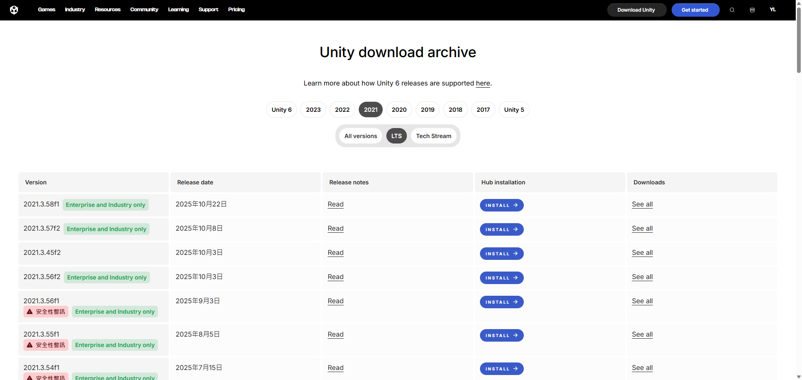The height and width of the screenshot is (380, 802).
Task: Read release notes for 2021.3.56f1
Action: (x=335, y=301)
